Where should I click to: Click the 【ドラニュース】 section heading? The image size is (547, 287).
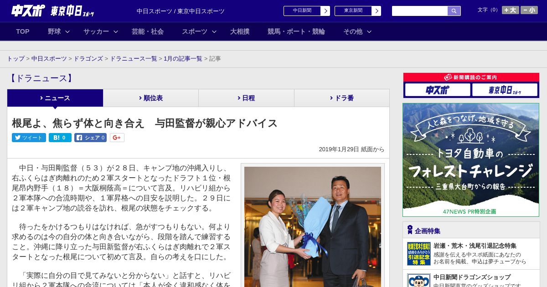[41, 78]
